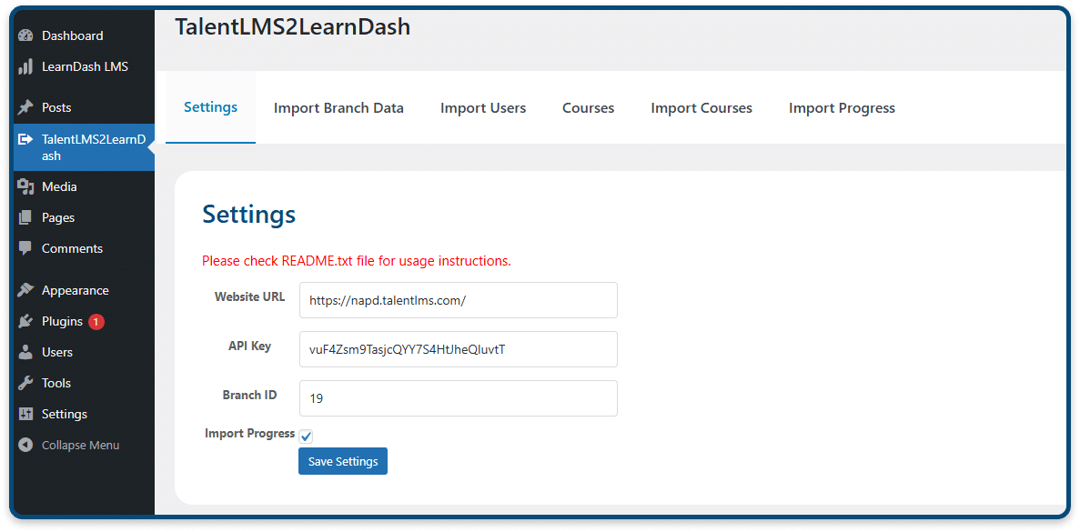Focus the API Key input field
The width and height of the screenshot is (1080, 532).
click(x=458, y=349)
